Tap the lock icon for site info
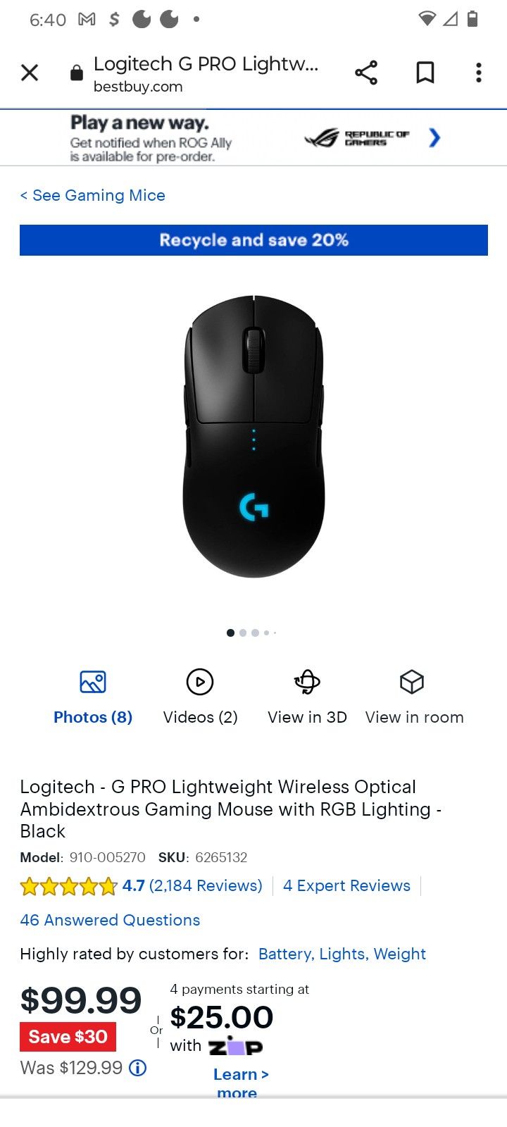The image size is (507, 1127). point(77,73)
